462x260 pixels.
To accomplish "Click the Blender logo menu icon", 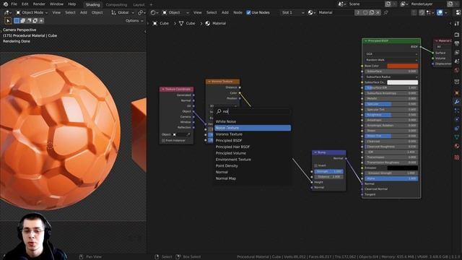I will (x=5, y=4).
